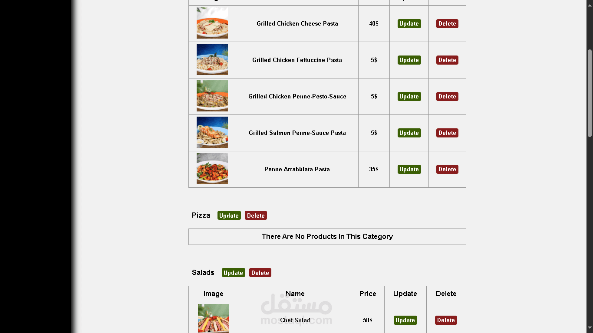This screenshot has width=593, height=333.
Task: Click Update for Grilled Chicken Cheese Pasta
Action: [409, 24]
